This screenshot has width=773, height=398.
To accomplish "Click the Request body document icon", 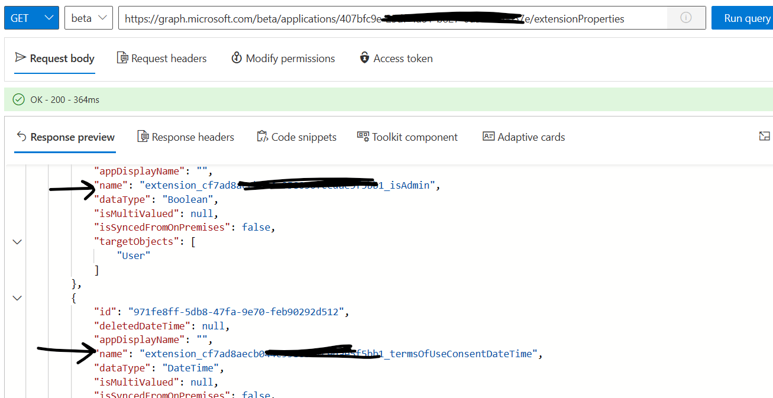I will coord(20,58).
